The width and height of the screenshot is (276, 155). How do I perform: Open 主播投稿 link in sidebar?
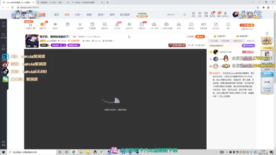click(x=220, y=36)
